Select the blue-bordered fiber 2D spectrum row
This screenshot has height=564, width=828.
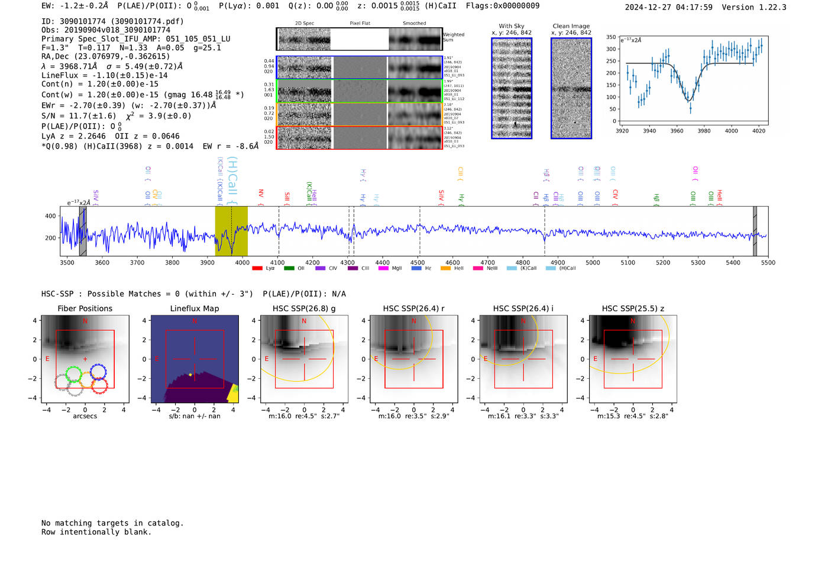(360, 67)
